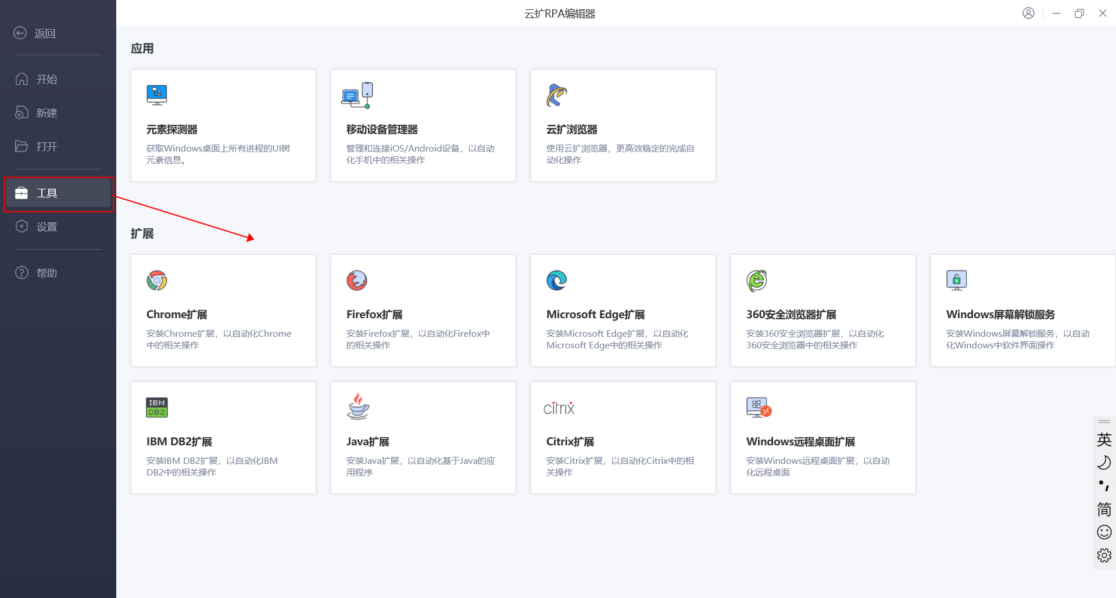Click the Windows remote desktop icon
The width and height of the screenshot is (1116, 598).
pos(759,408)
